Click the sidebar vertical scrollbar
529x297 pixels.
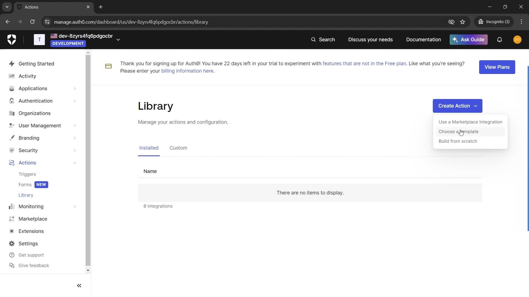(x=88, y=160)
